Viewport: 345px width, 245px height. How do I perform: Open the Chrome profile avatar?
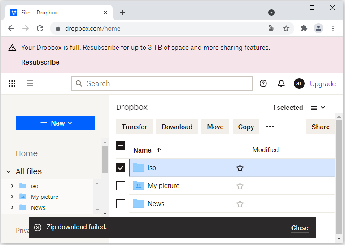(319, 28)
